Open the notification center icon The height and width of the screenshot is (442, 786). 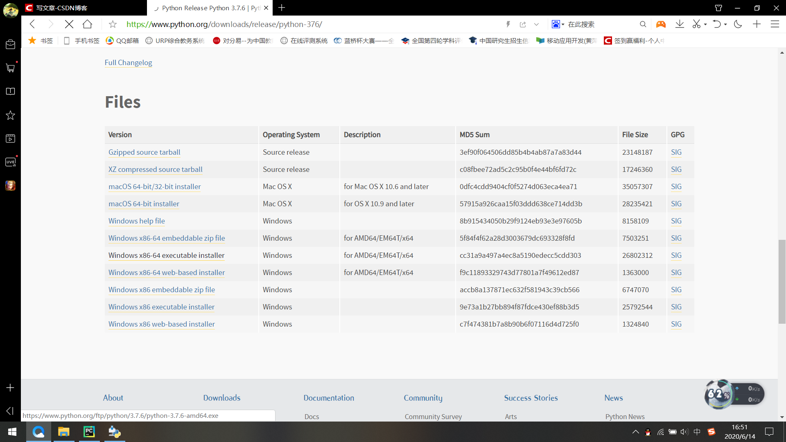(x=769, y=432)
